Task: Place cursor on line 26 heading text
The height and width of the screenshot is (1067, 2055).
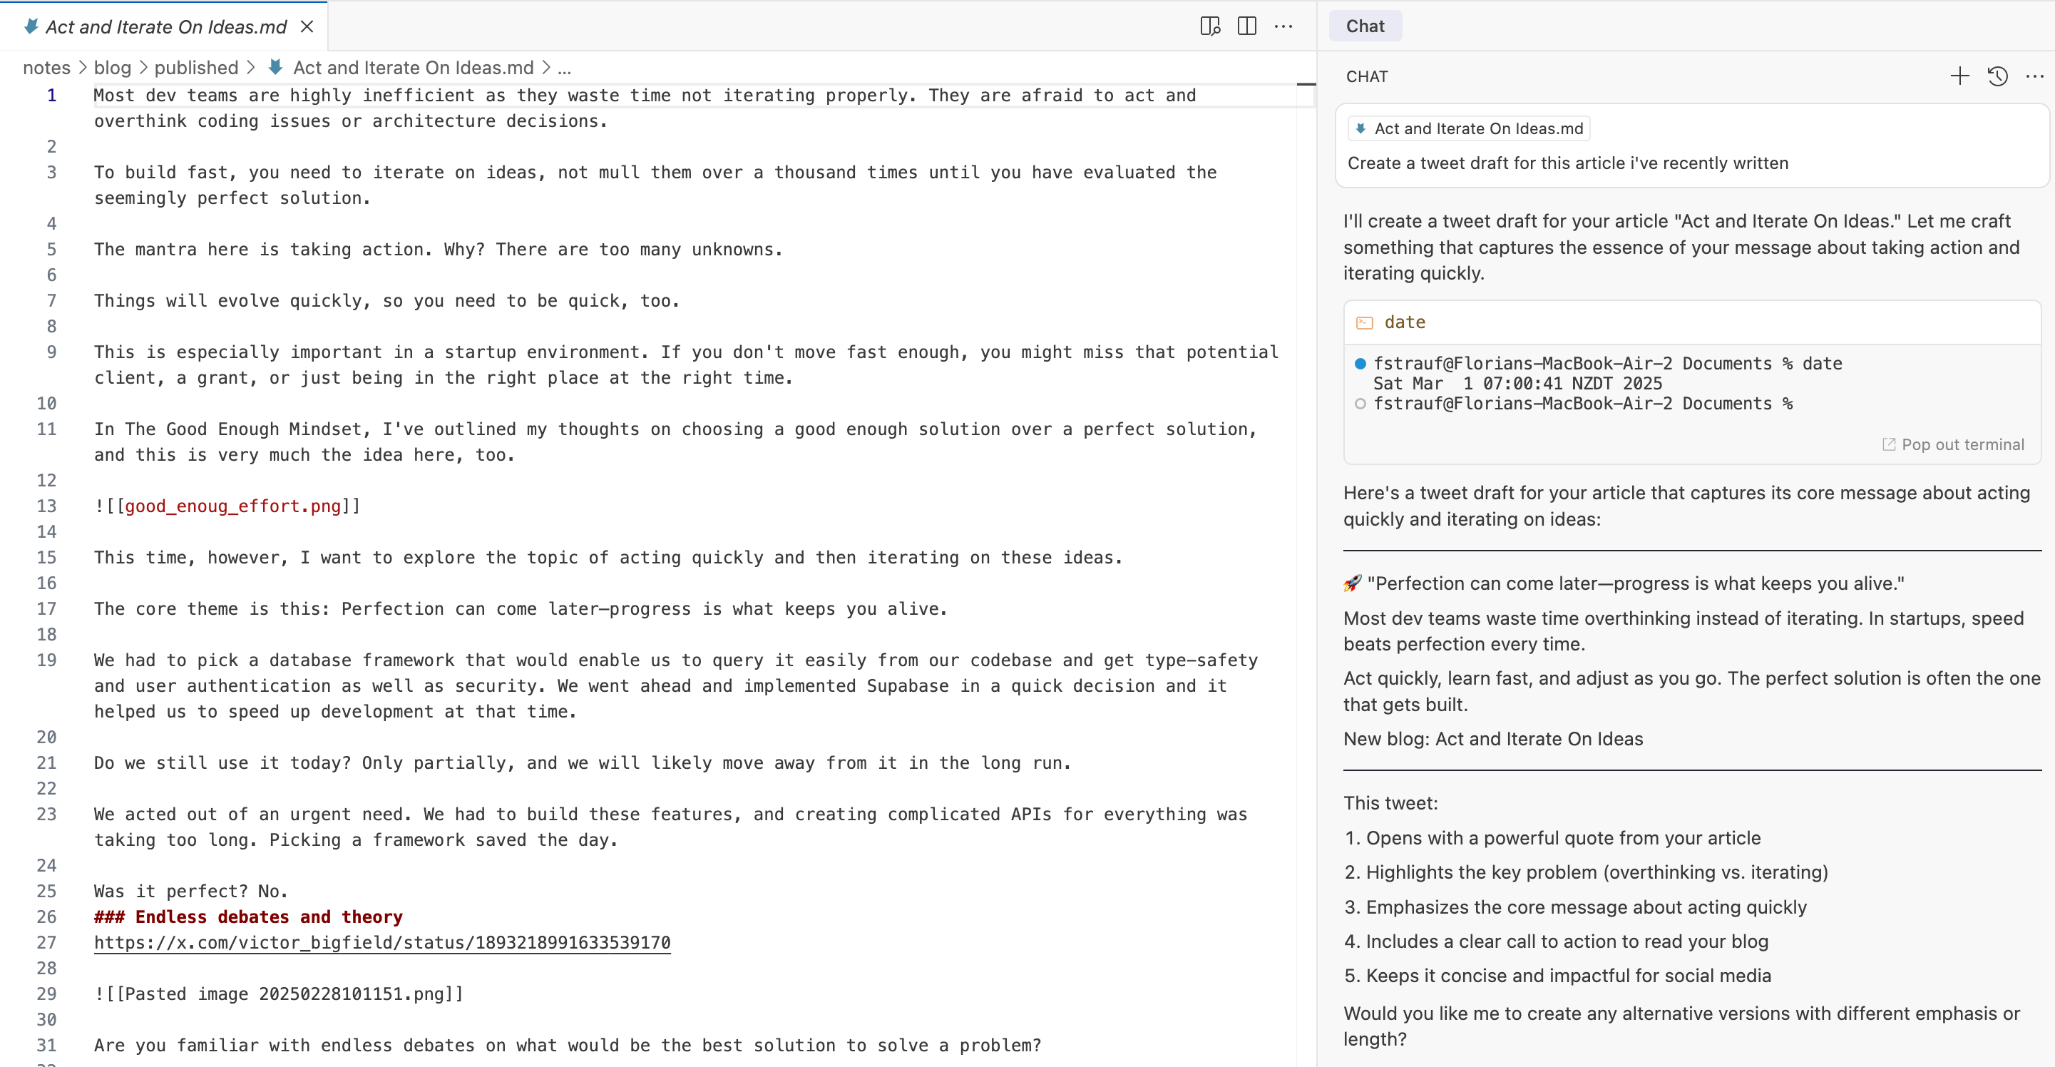Action: (x=248, y=917)
